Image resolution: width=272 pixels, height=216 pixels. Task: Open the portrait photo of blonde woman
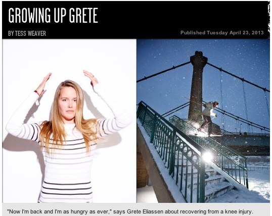click(x=69, y=121)
